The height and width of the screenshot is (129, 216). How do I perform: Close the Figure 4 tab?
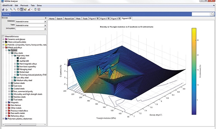[x=130, y=18]
